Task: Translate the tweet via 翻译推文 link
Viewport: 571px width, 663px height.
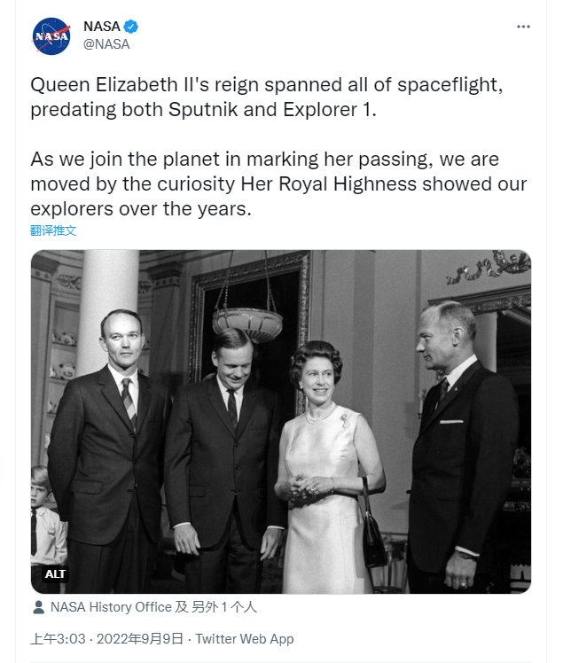Action: pyautogui.click(x=53, y=230)
